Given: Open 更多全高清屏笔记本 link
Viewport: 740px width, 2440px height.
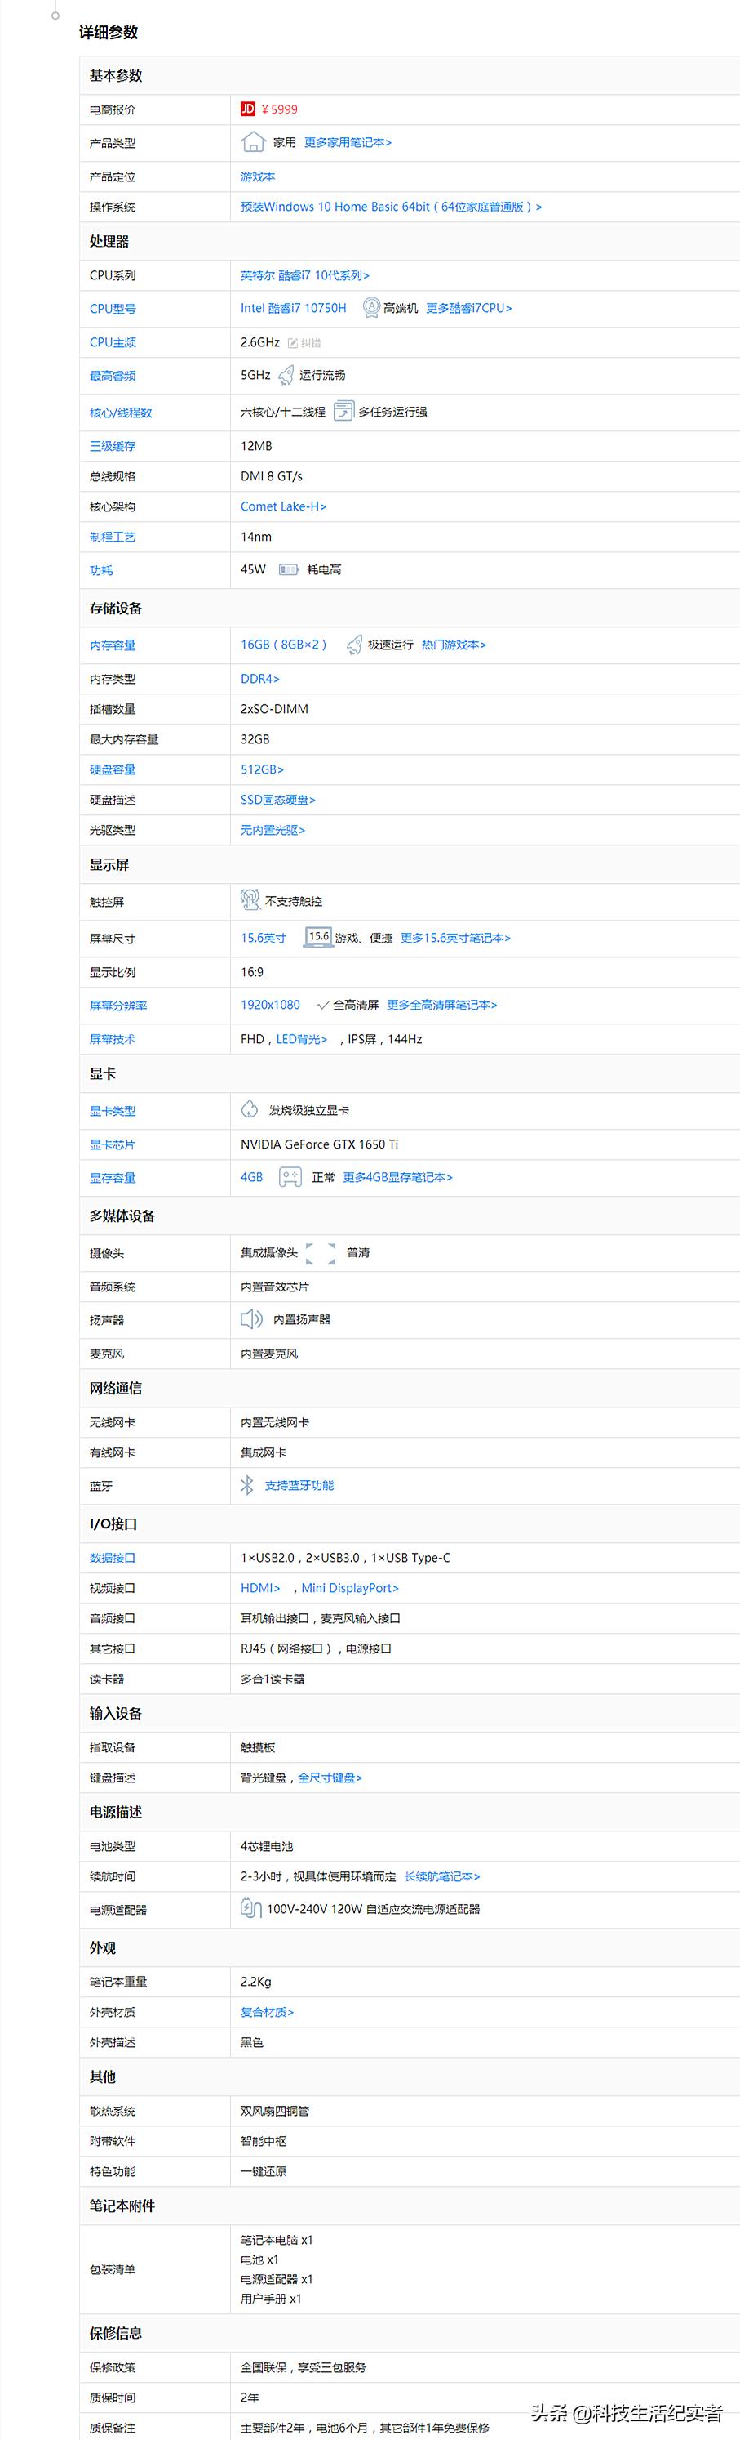Looking at the screenshot, I should point(442,1005).
